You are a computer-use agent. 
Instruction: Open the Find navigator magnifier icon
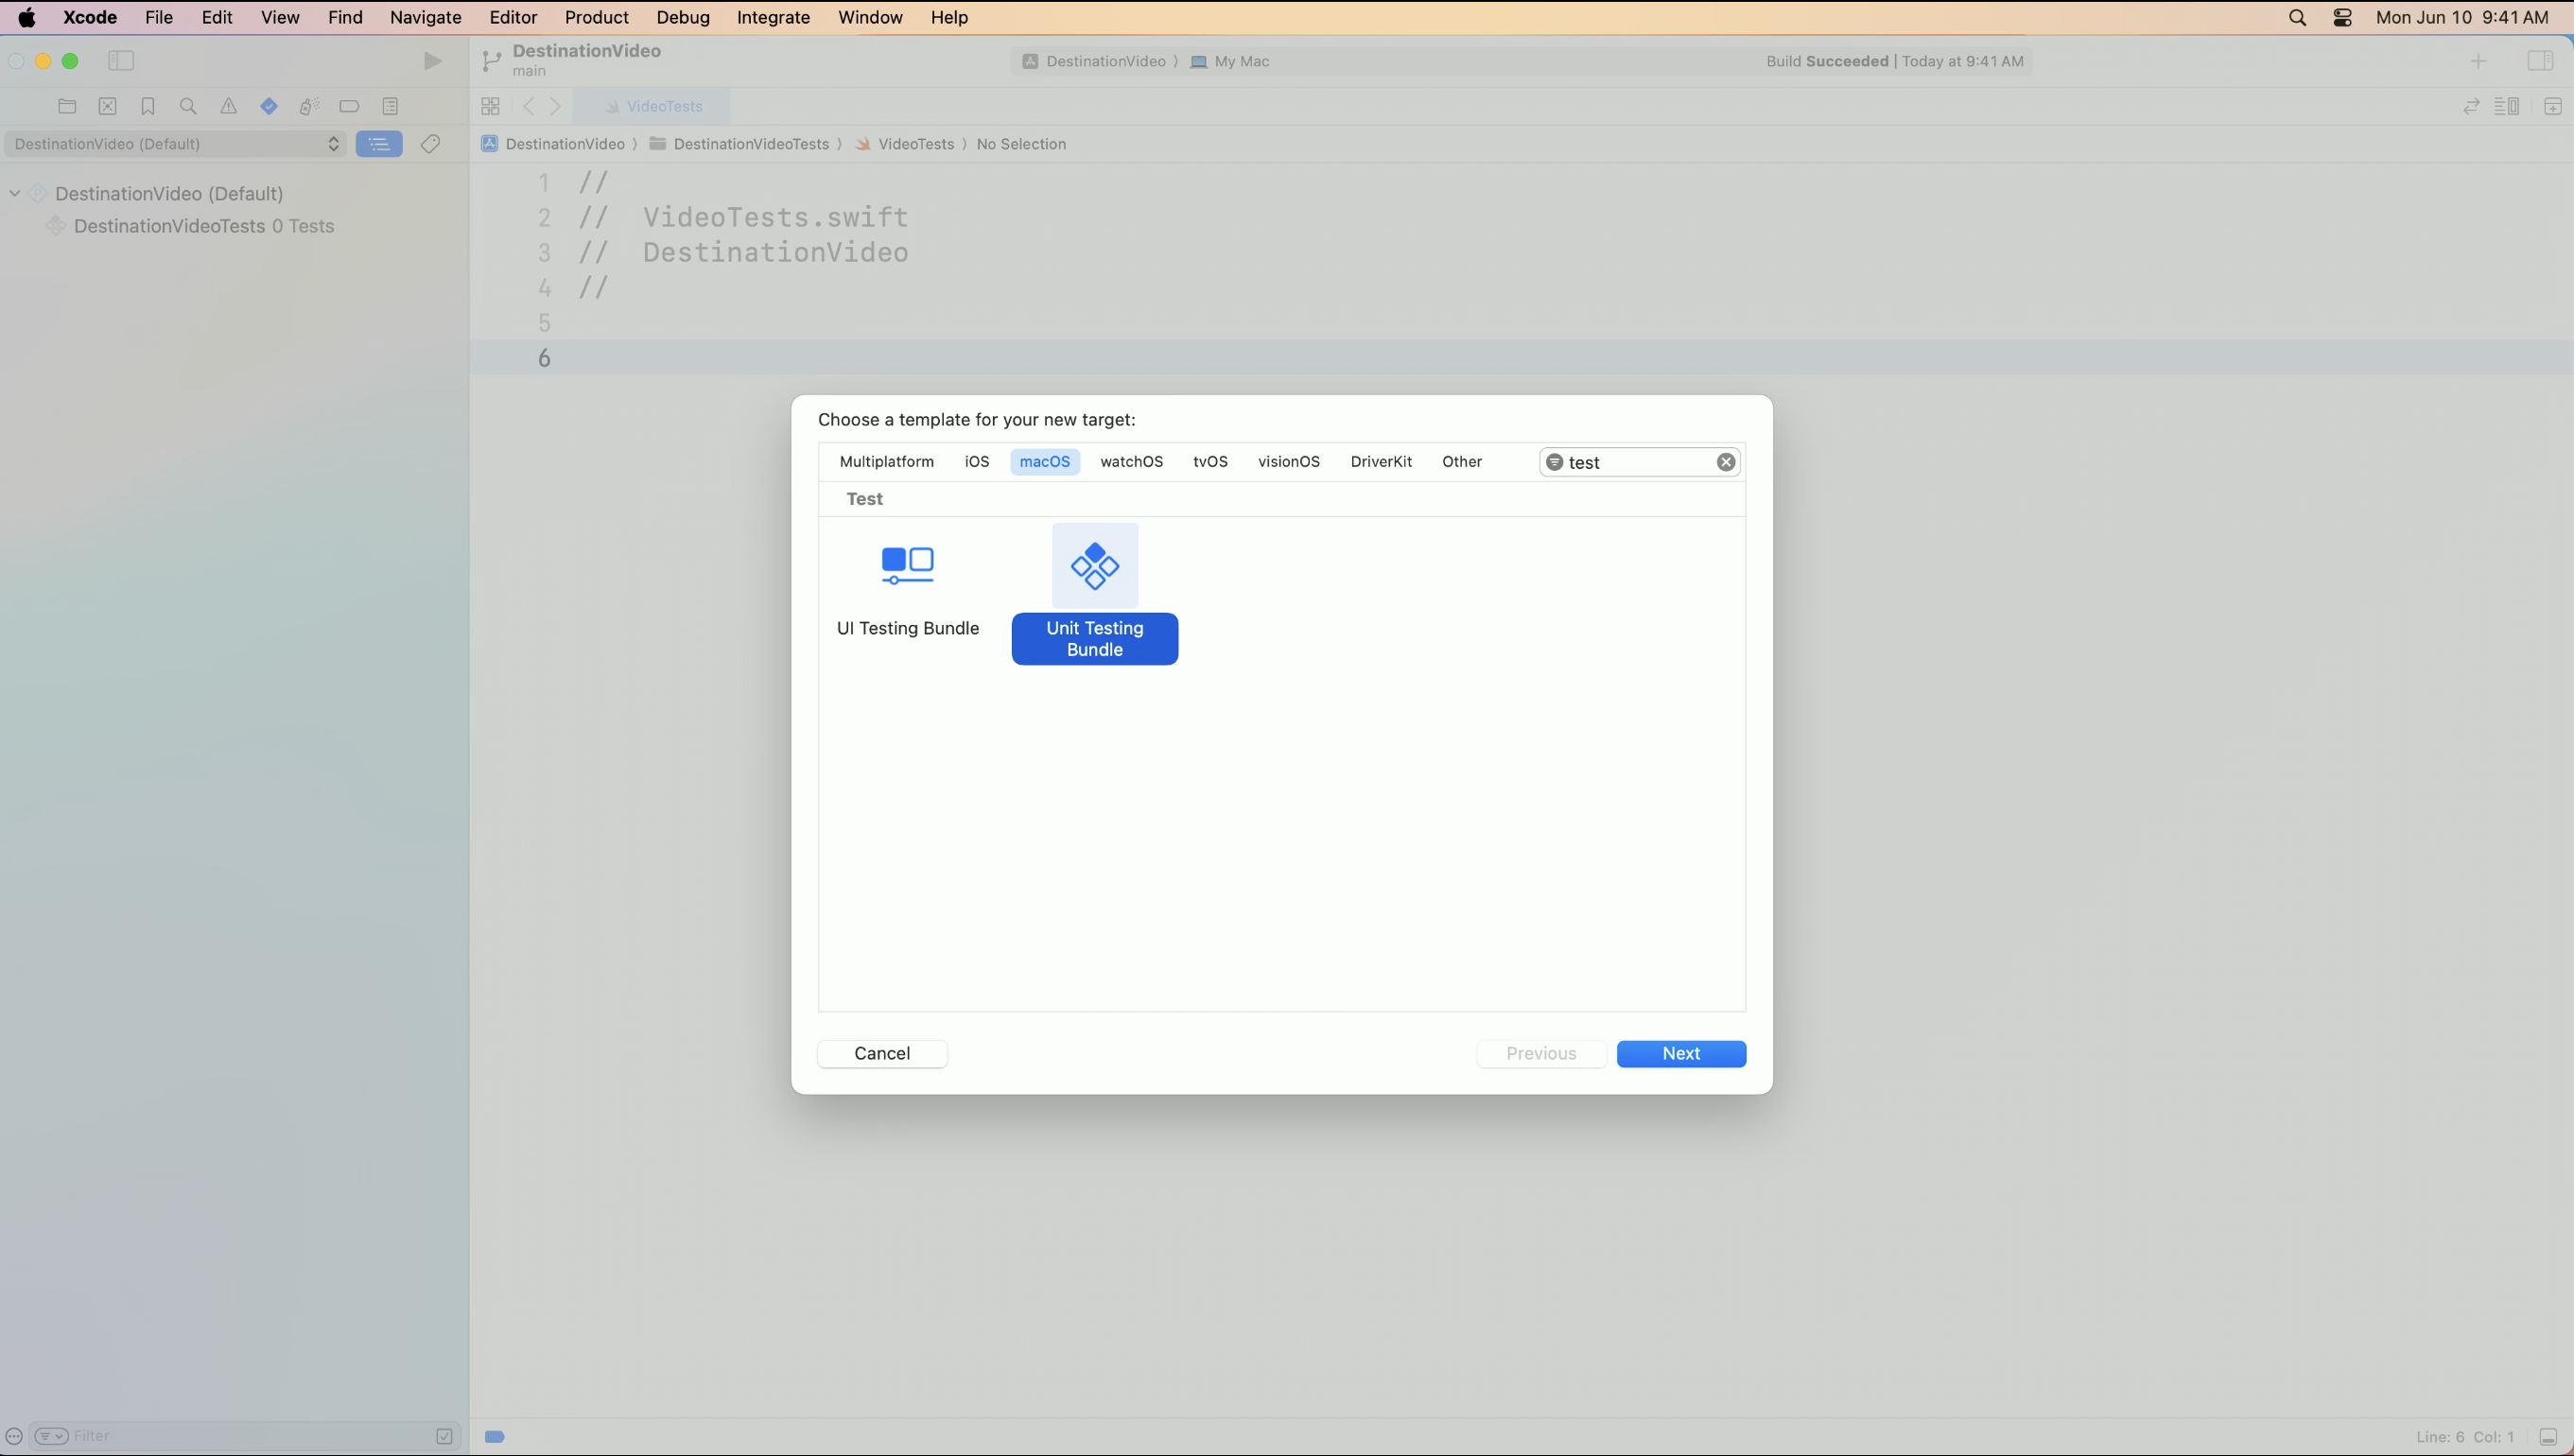click(188, 106)
